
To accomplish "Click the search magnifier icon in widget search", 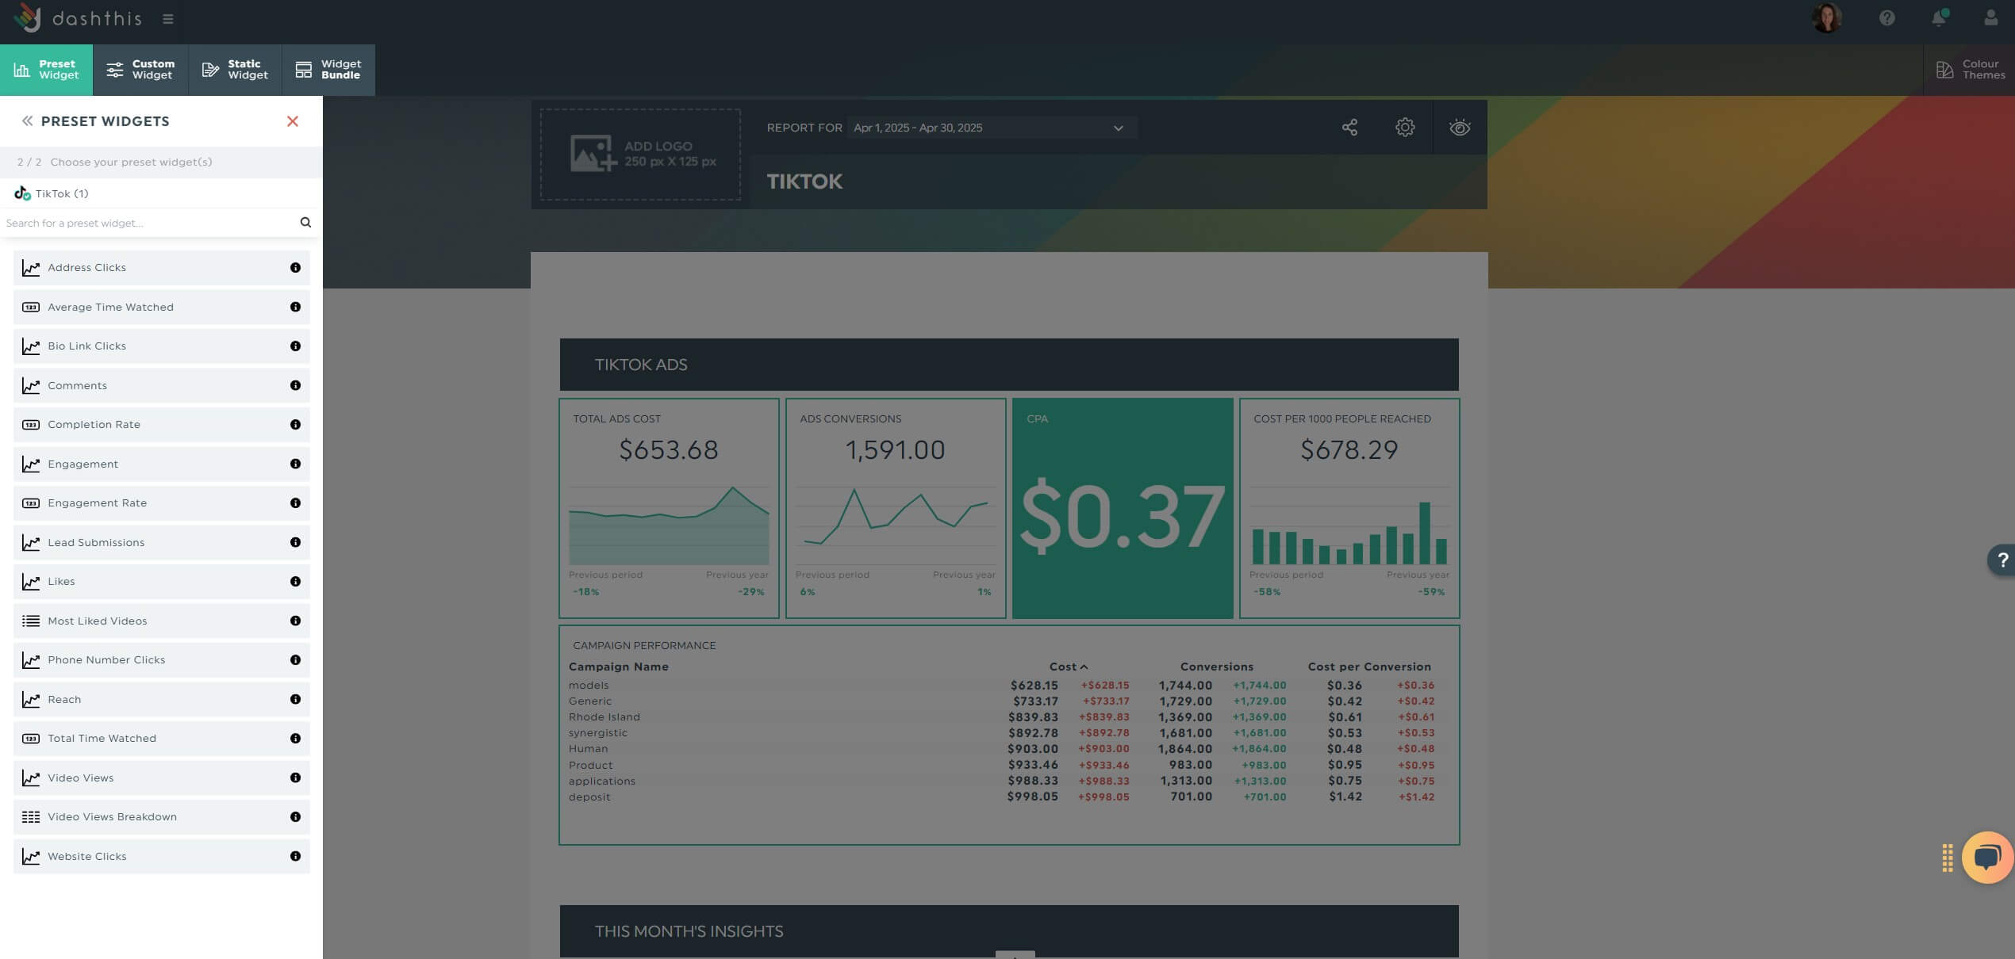I will (305, 223).
